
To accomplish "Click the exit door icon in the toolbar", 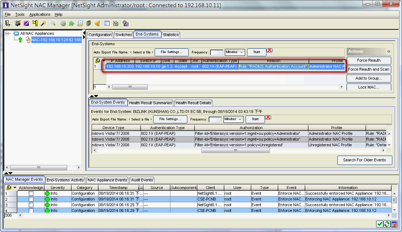I will (8, 24).
